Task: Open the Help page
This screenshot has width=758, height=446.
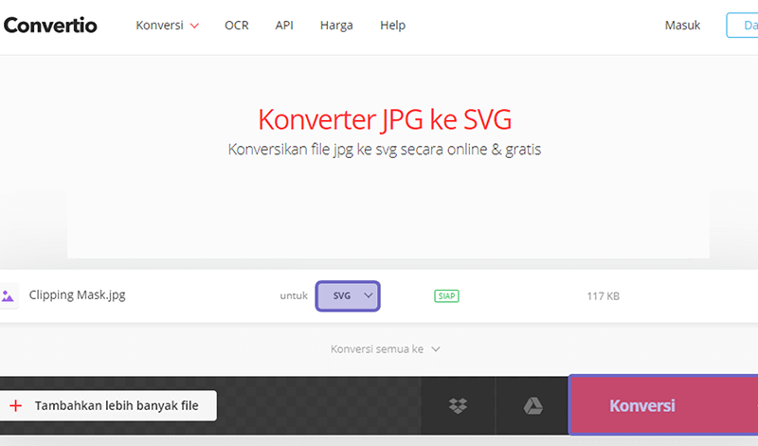Action: click(x=392, y=26)
